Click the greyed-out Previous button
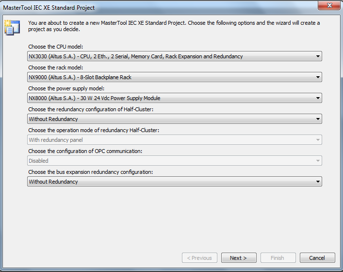 click(x=199, y=258)
